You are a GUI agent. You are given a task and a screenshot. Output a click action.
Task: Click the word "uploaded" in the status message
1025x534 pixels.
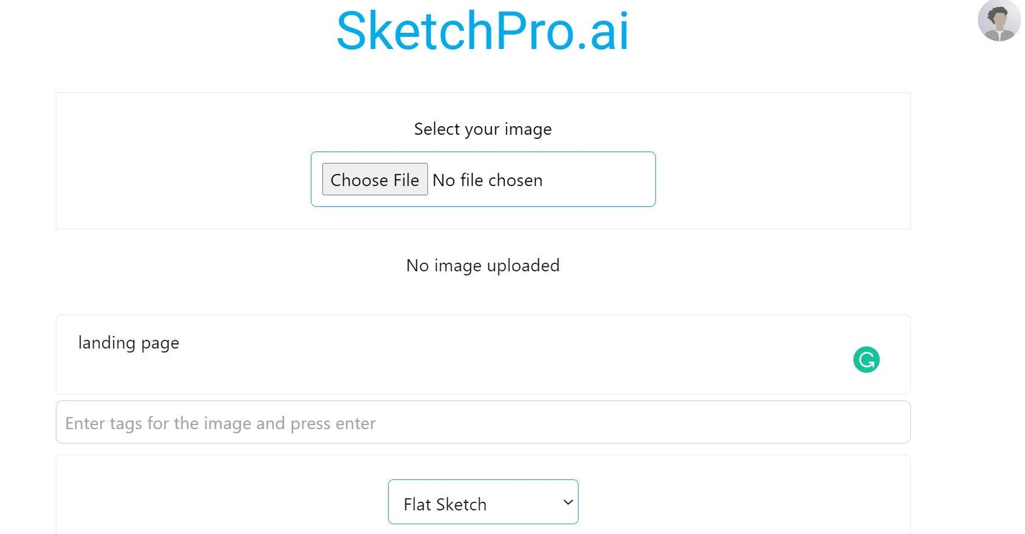[x=523, y=266]
